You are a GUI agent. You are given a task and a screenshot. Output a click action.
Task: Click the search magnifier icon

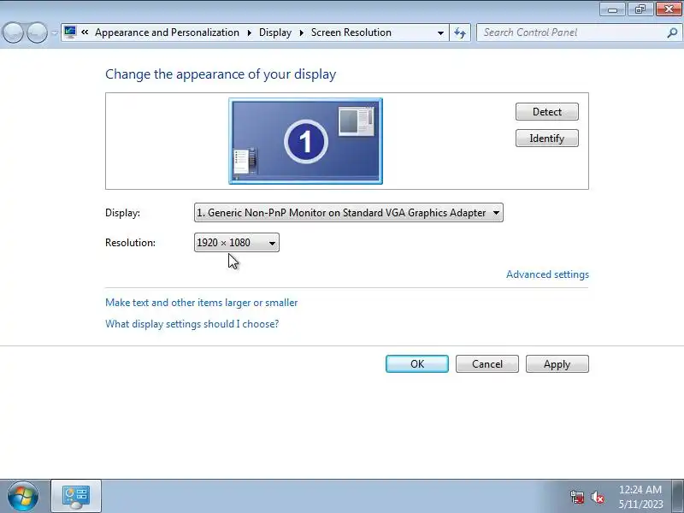pyautogui.click(x=673, y=32)
